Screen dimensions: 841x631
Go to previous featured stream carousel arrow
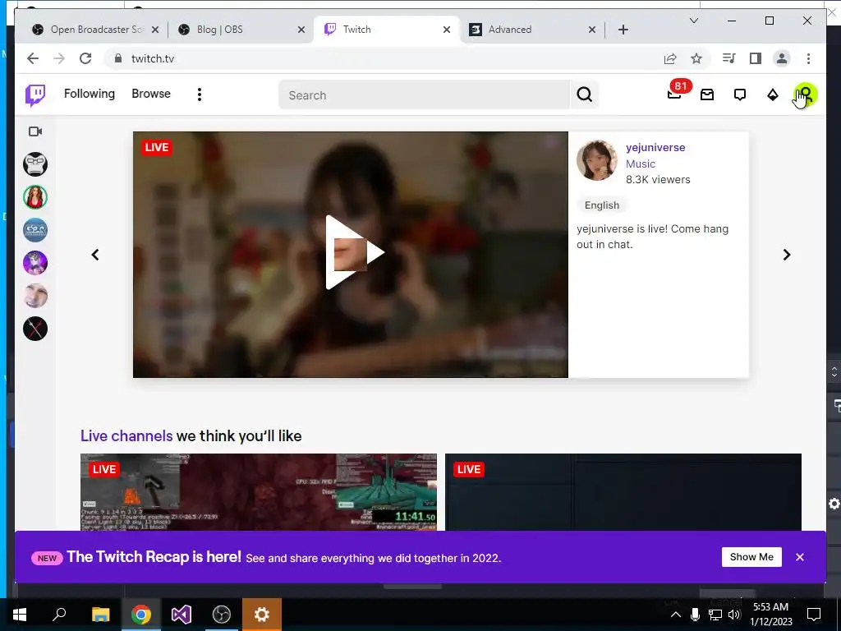95,255
